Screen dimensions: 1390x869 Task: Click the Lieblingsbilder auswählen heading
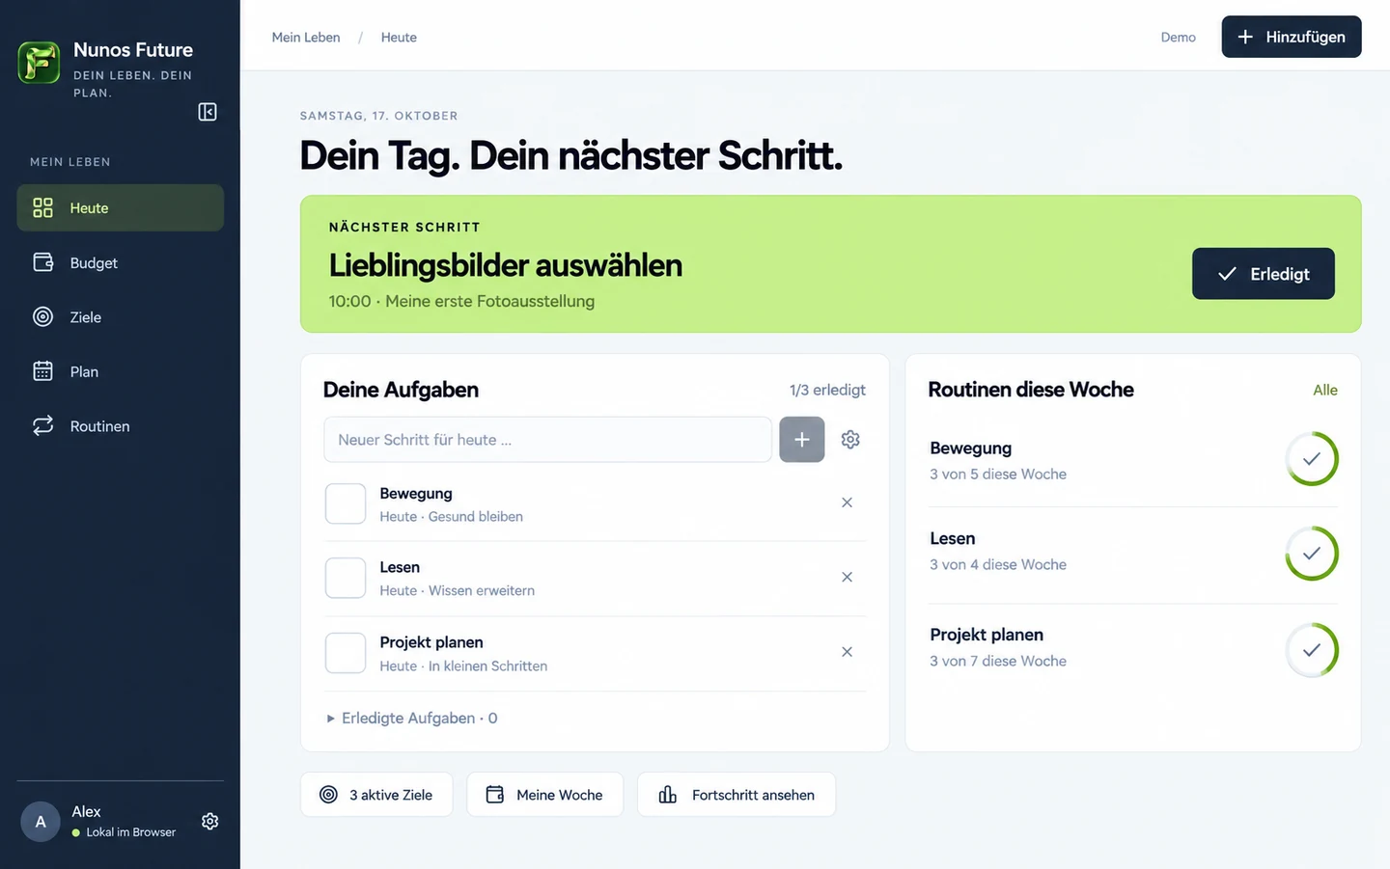click(506, 265)
